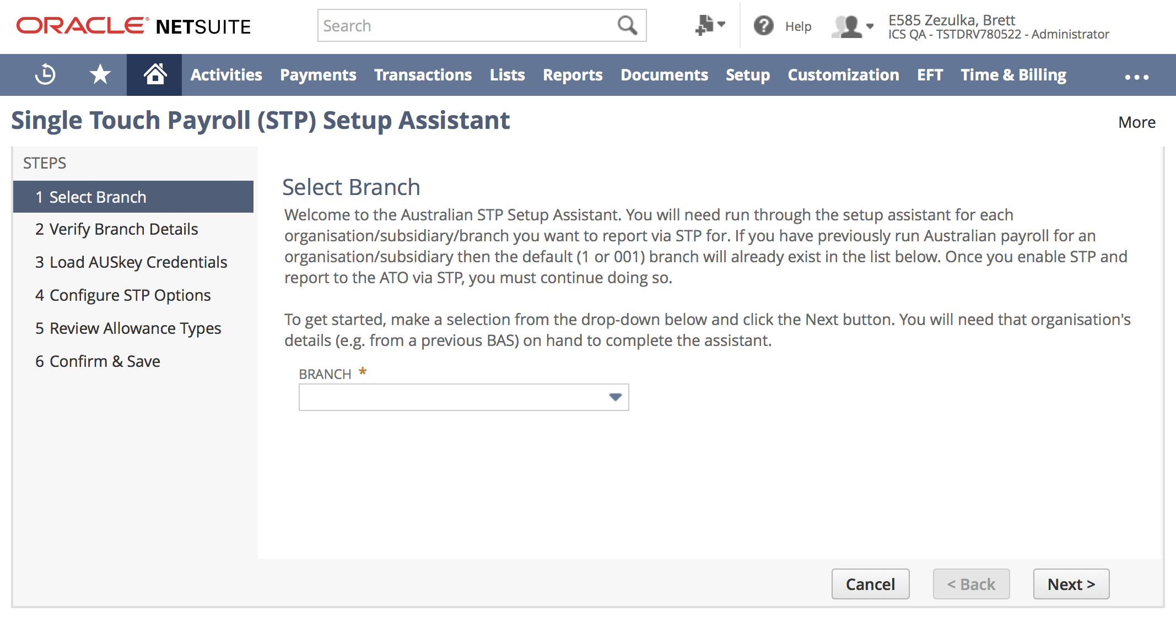Open the user account dropdown chevron

click(870, 26)
